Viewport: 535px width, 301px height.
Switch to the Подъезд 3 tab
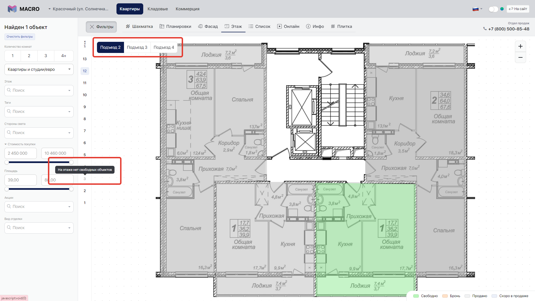click(137, 47)
